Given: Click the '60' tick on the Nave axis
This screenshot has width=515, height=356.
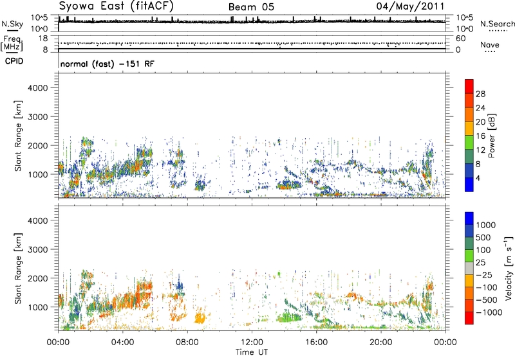Looking at the screenshot, I should (460, 39).
